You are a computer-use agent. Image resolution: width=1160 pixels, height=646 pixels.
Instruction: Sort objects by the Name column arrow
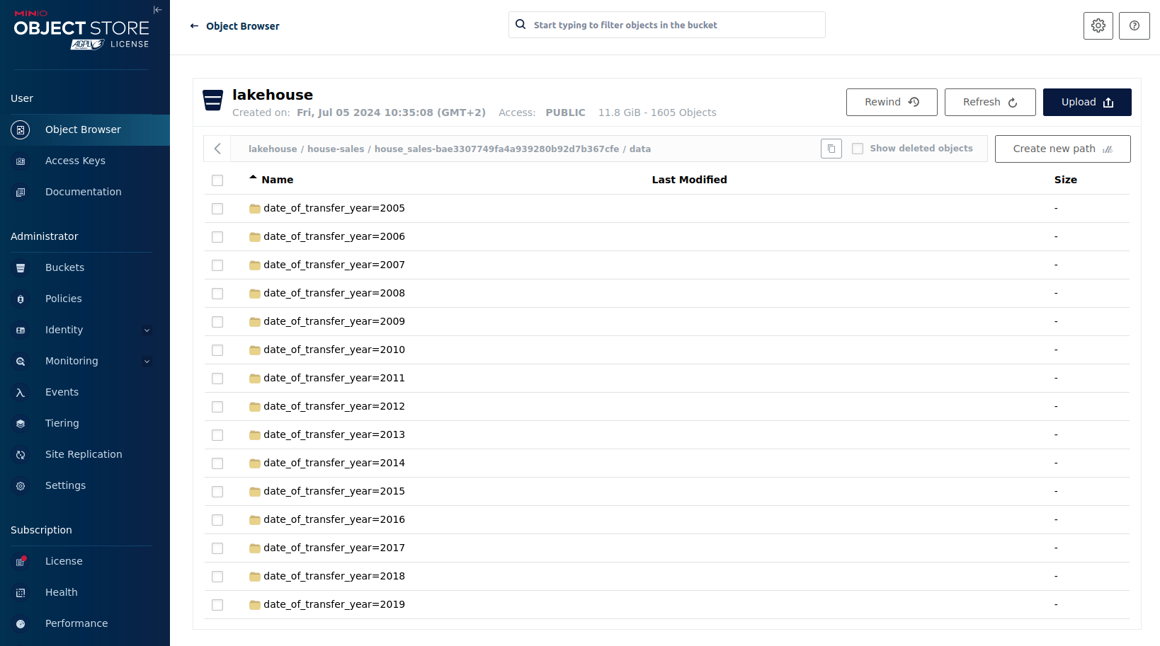pyautogui.click(x=253, y=178)
